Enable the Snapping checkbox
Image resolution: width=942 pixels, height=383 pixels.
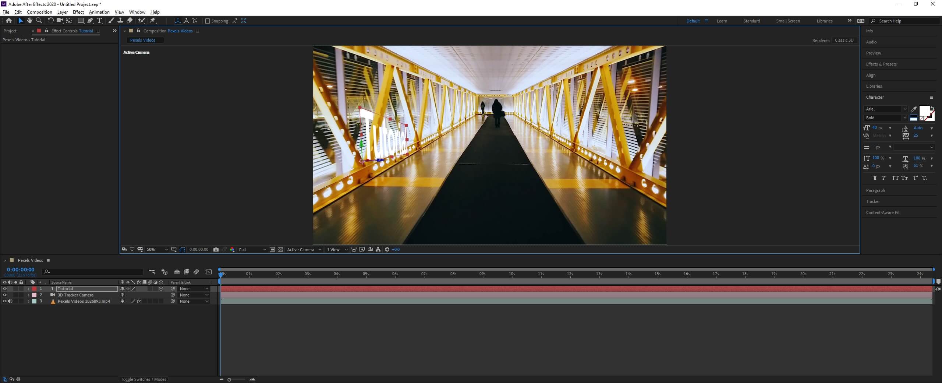208,21
